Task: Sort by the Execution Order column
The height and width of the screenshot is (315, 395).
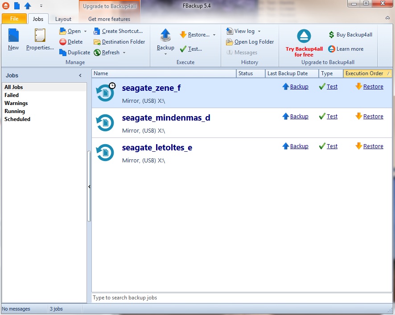Action: pos(367,73)
